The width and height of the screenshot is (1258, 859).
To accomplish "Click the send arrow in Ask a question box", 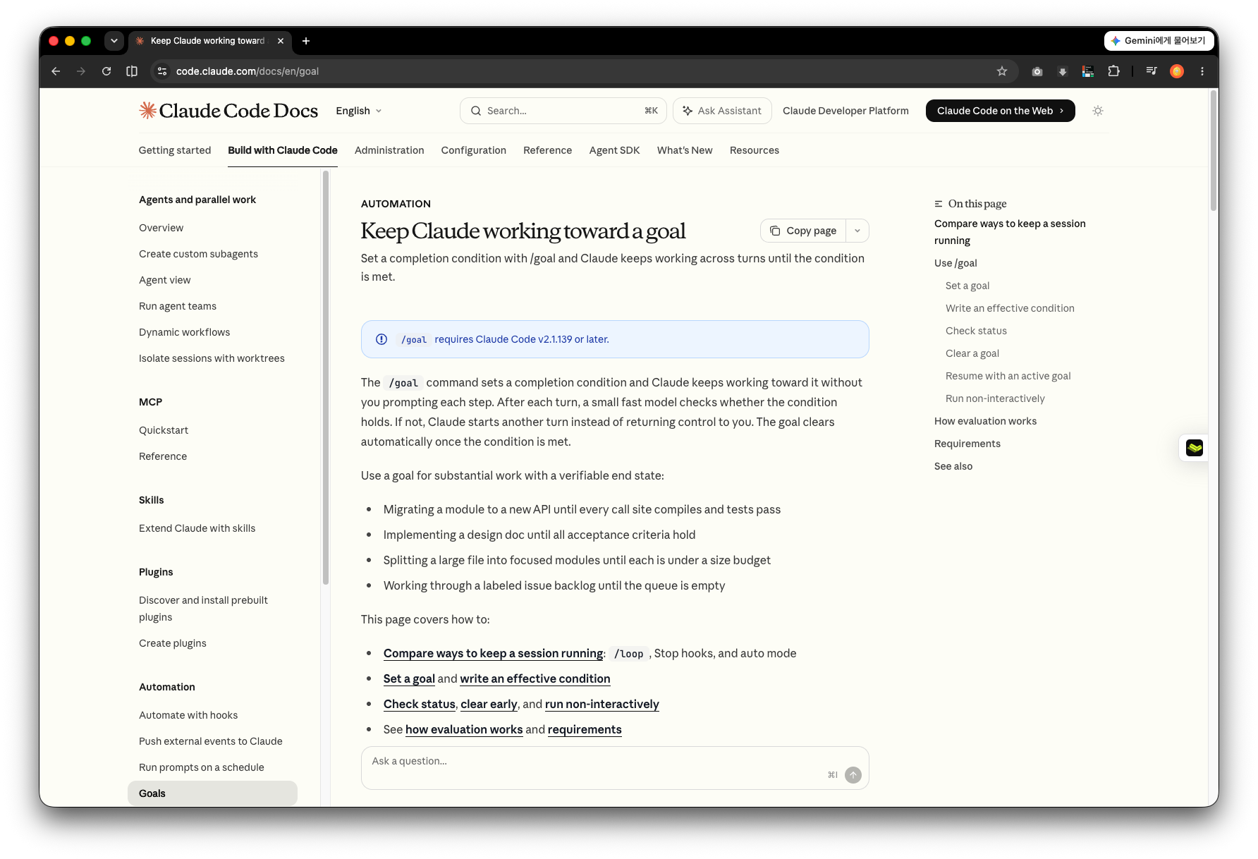I will 853,775.
